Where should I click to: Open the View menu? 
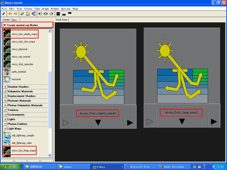19,9
